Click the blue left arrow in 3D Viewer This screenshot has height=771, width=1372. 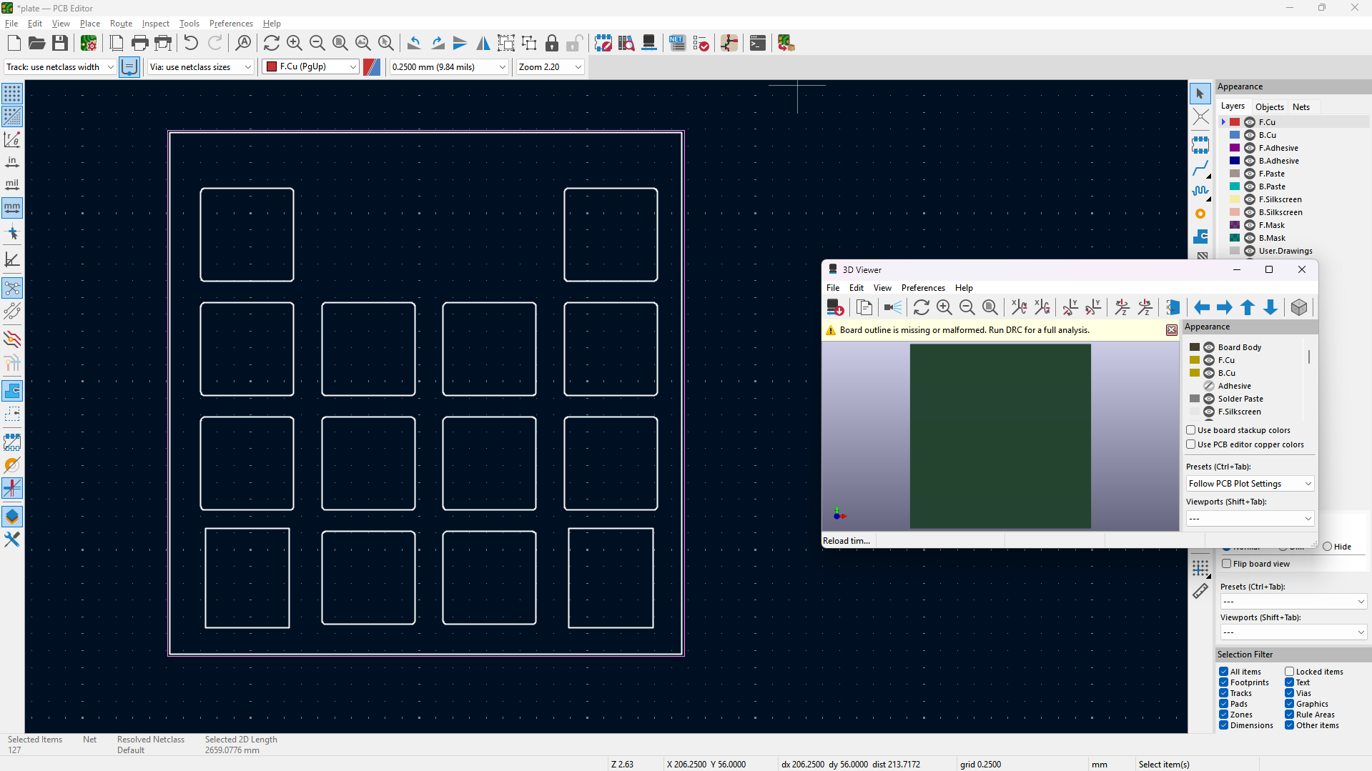click(1201, 307)
